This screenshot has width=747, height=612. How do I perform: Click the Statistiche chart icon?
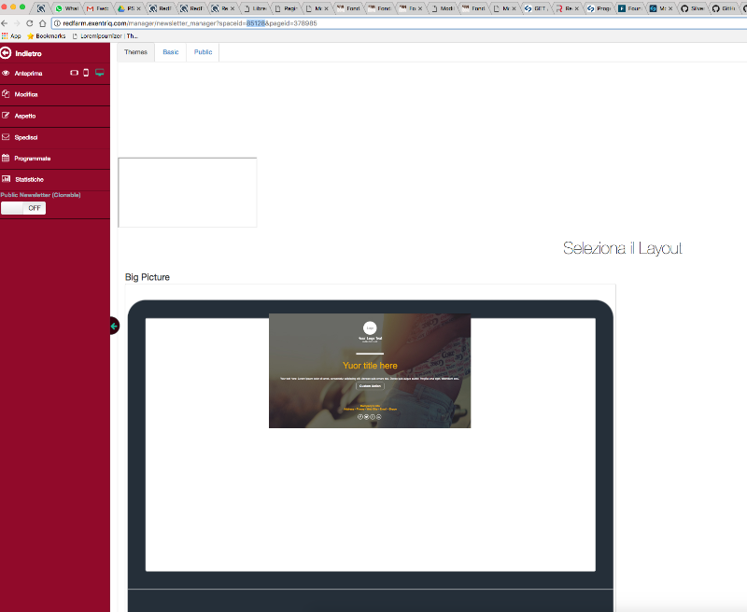pyautogui.click(x=6, y=179)
